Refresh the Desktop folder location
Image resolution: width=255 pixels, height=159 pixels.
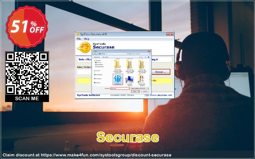130,54
